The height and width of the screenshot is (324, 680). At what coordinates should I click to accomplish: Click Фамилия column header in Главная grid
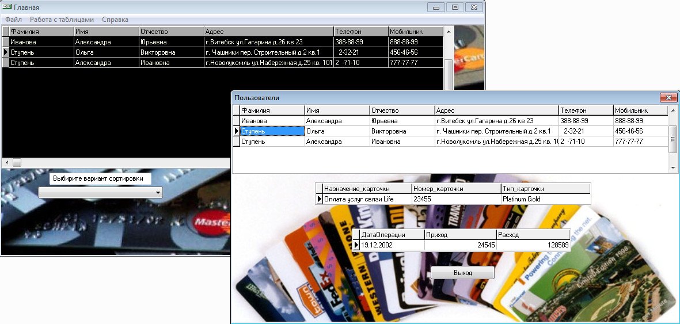click(41, 32)
